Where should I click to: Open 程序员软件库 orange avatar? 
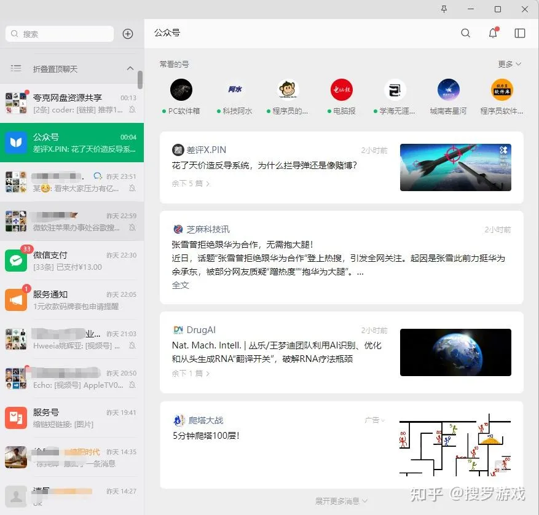(x=502, y=90)
